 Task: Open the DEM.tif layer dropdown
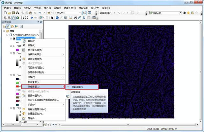pyautogui.click(x=180, y=13)
